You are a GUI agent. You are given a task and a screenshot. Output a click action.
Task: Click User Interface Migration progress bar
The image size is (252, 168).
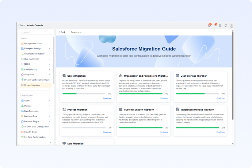(198, 93)
